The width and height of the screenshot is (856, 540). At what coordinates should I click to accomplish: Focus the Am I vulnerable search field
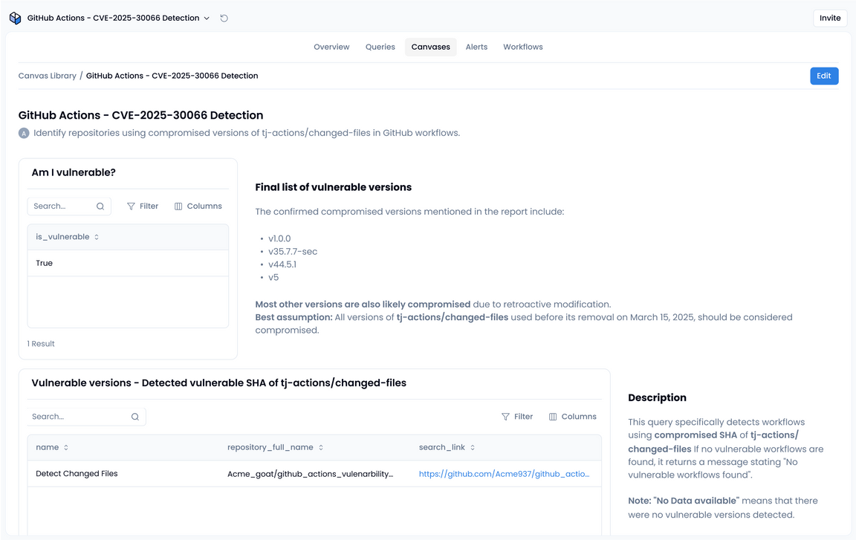[x=69, y=206]
